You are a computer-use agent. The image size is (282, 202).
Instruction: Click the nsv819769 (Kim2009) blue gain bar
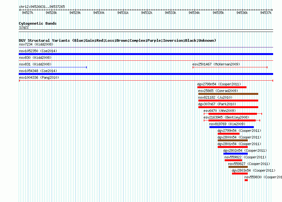[x=232, y=127]
